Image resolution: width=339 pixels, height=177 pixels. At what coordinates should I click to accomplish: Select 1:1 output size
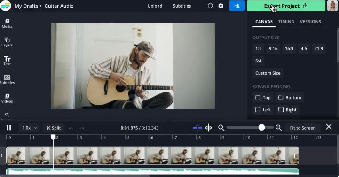click(258, 48)
